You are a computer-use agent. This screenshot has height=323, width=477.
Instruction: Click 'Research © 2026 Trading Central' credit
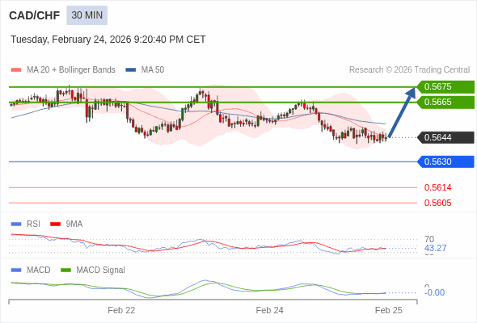coord(409,70)
